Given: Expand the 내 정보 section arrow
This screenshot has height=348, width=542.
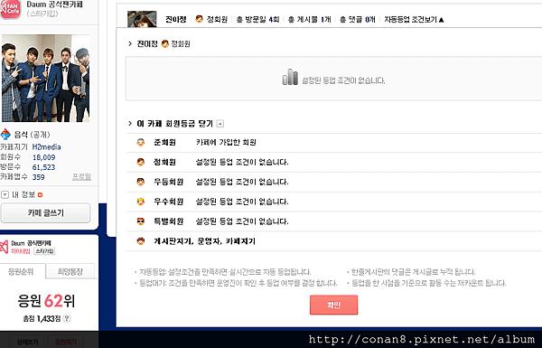Looking at the screenshot, I should point(5,194).
